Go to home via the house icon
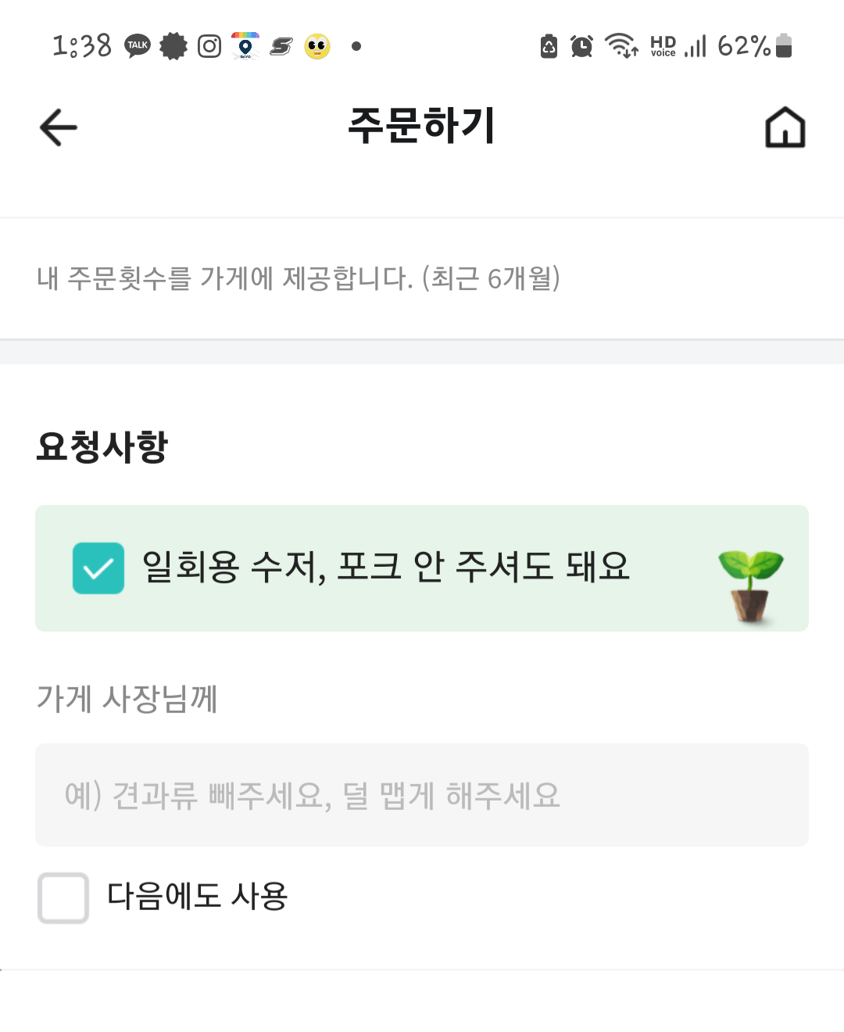This screenshot has width=844, height=1032. tap(785, 127)
